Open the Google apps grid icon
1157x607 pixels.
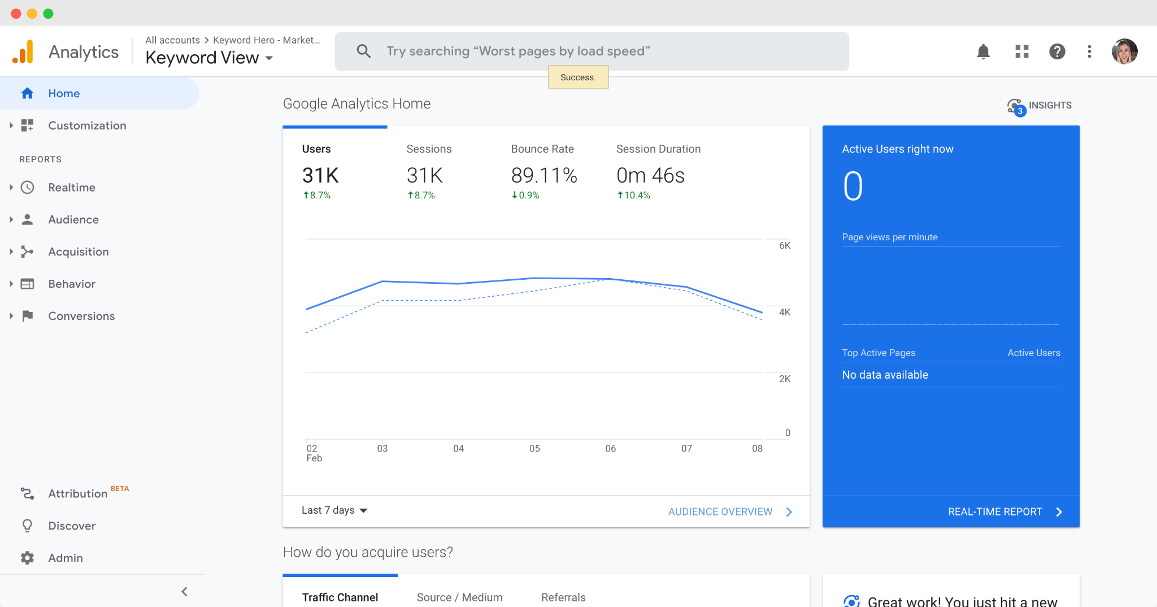pyautogui.click(x=1021, y=51)
